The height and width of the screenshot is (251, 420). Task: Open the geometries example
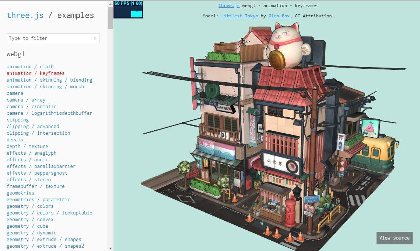(x=20, y=193)
